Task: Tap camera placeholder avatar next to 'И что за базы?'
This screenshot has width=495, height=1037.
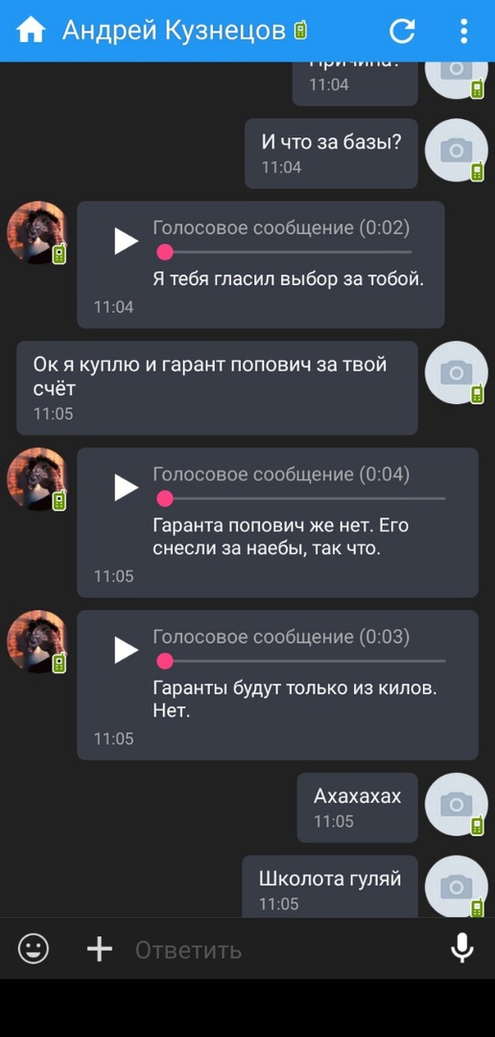Action: [x=456, y=151]
